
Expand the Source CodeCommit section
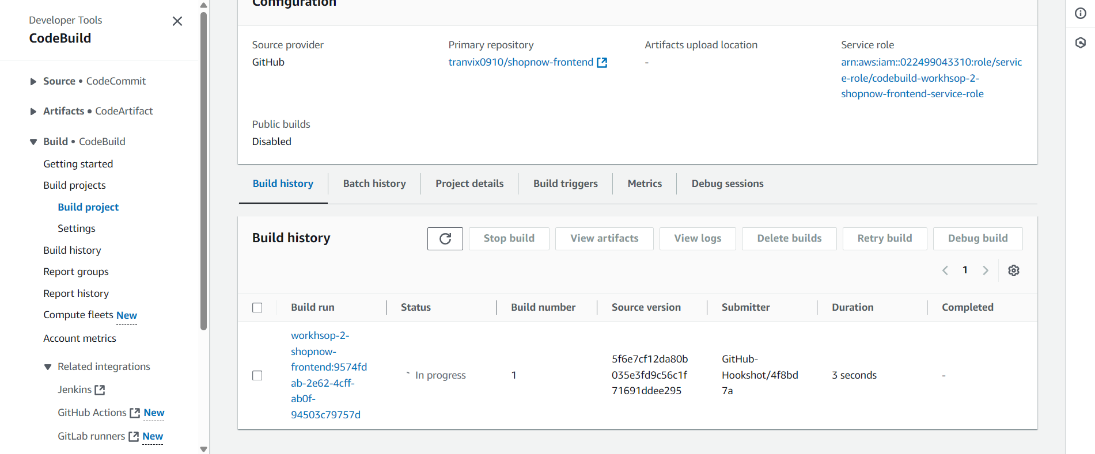(33, 82)
